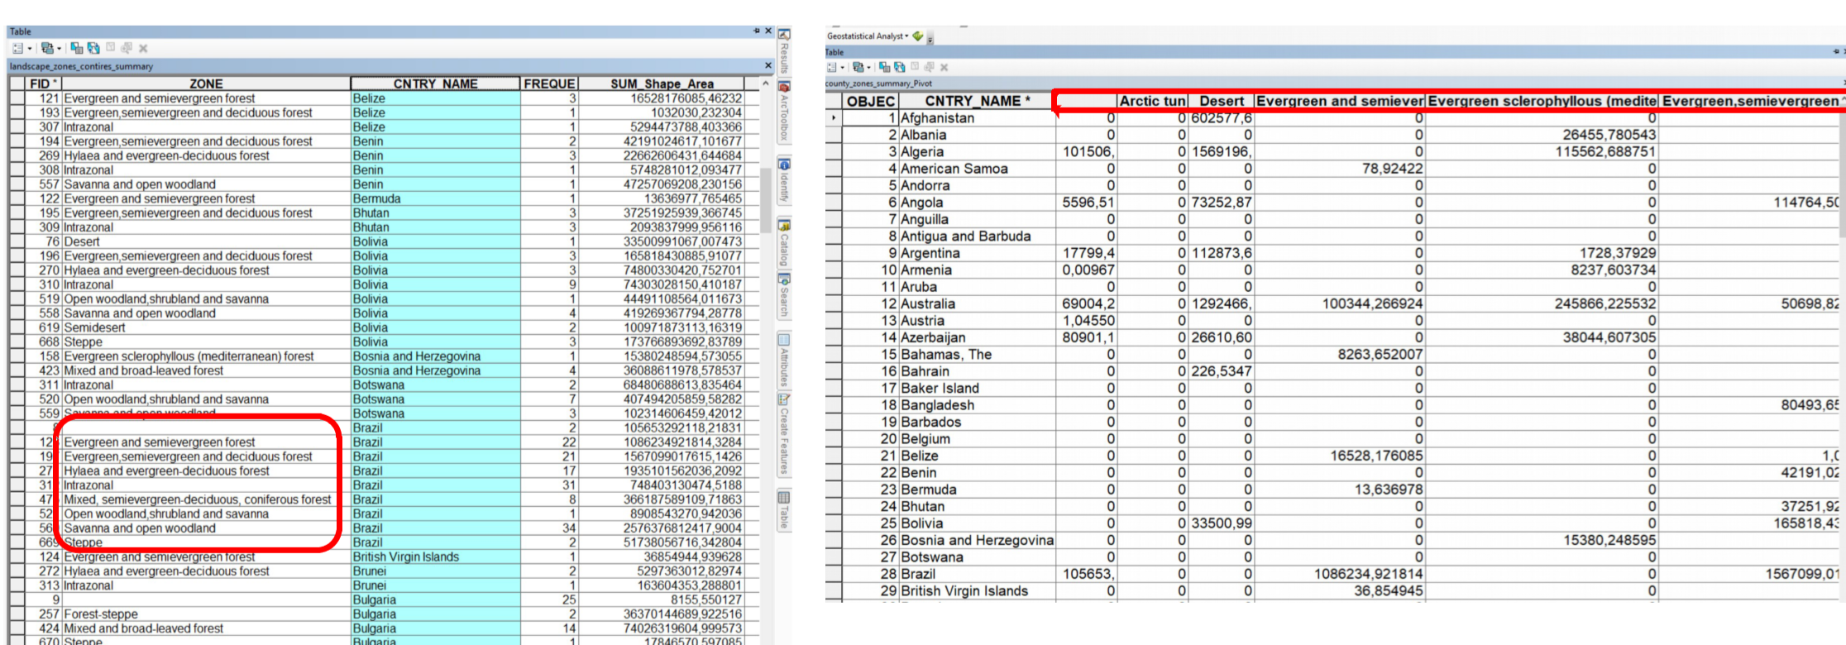
Task: Click Select By Attributes icon in left table
Action: click(x=77, y=49)
